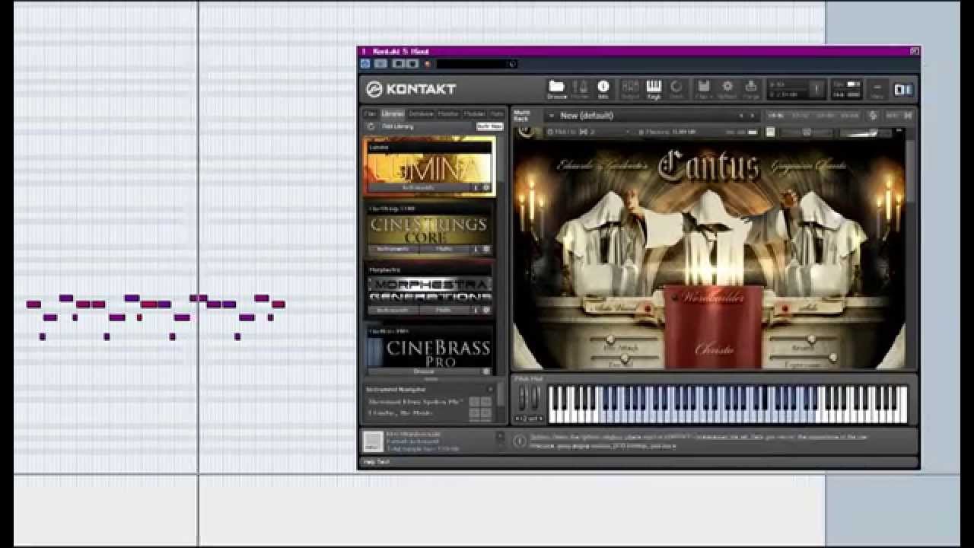Switch to the Auto browser tab
Screen dimensions: 974x548
(x=497, y=114)
